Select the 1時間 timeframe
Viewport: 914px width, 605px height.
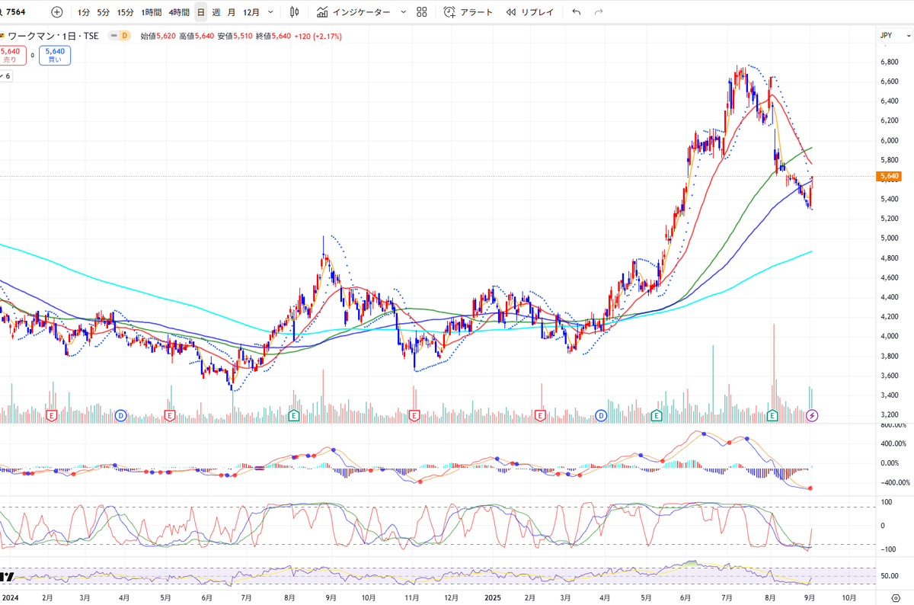tap(152, 12)
